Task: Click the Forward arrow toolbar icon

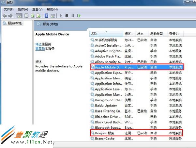Action: (x=10, y=16)
